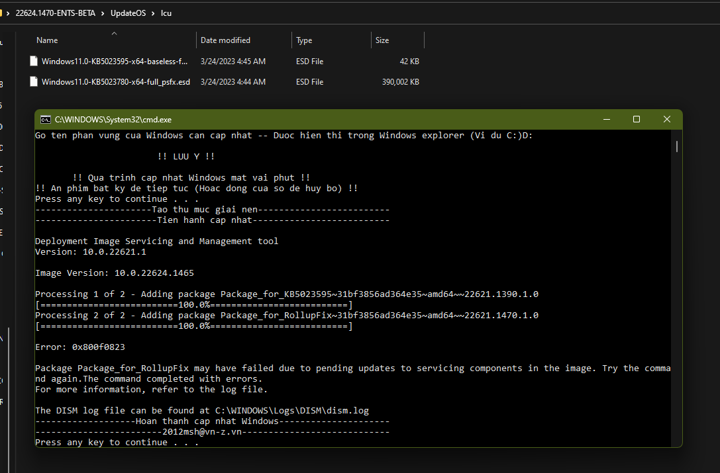Click the cmd.exe title bar icon

pyautogui.click(x=46, y=120)
